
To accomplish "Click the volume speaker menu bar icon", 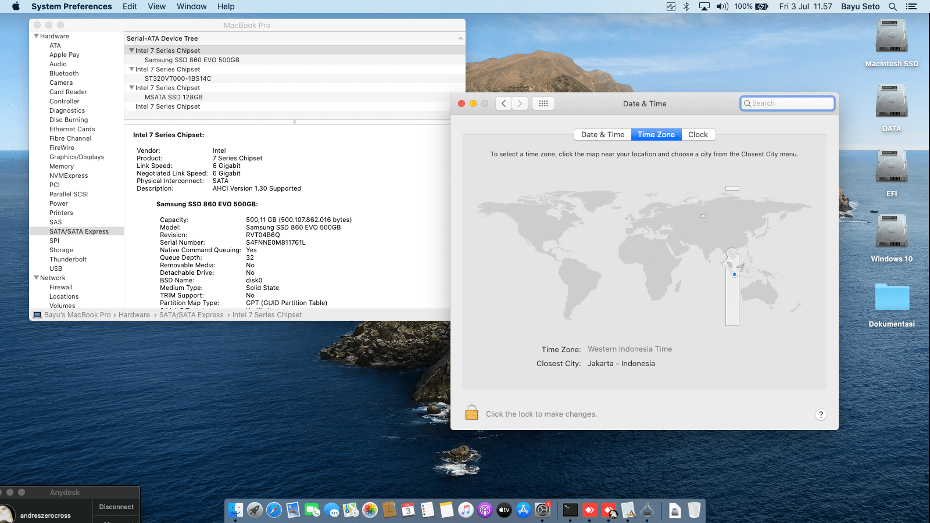I will (x=722, y=6).
